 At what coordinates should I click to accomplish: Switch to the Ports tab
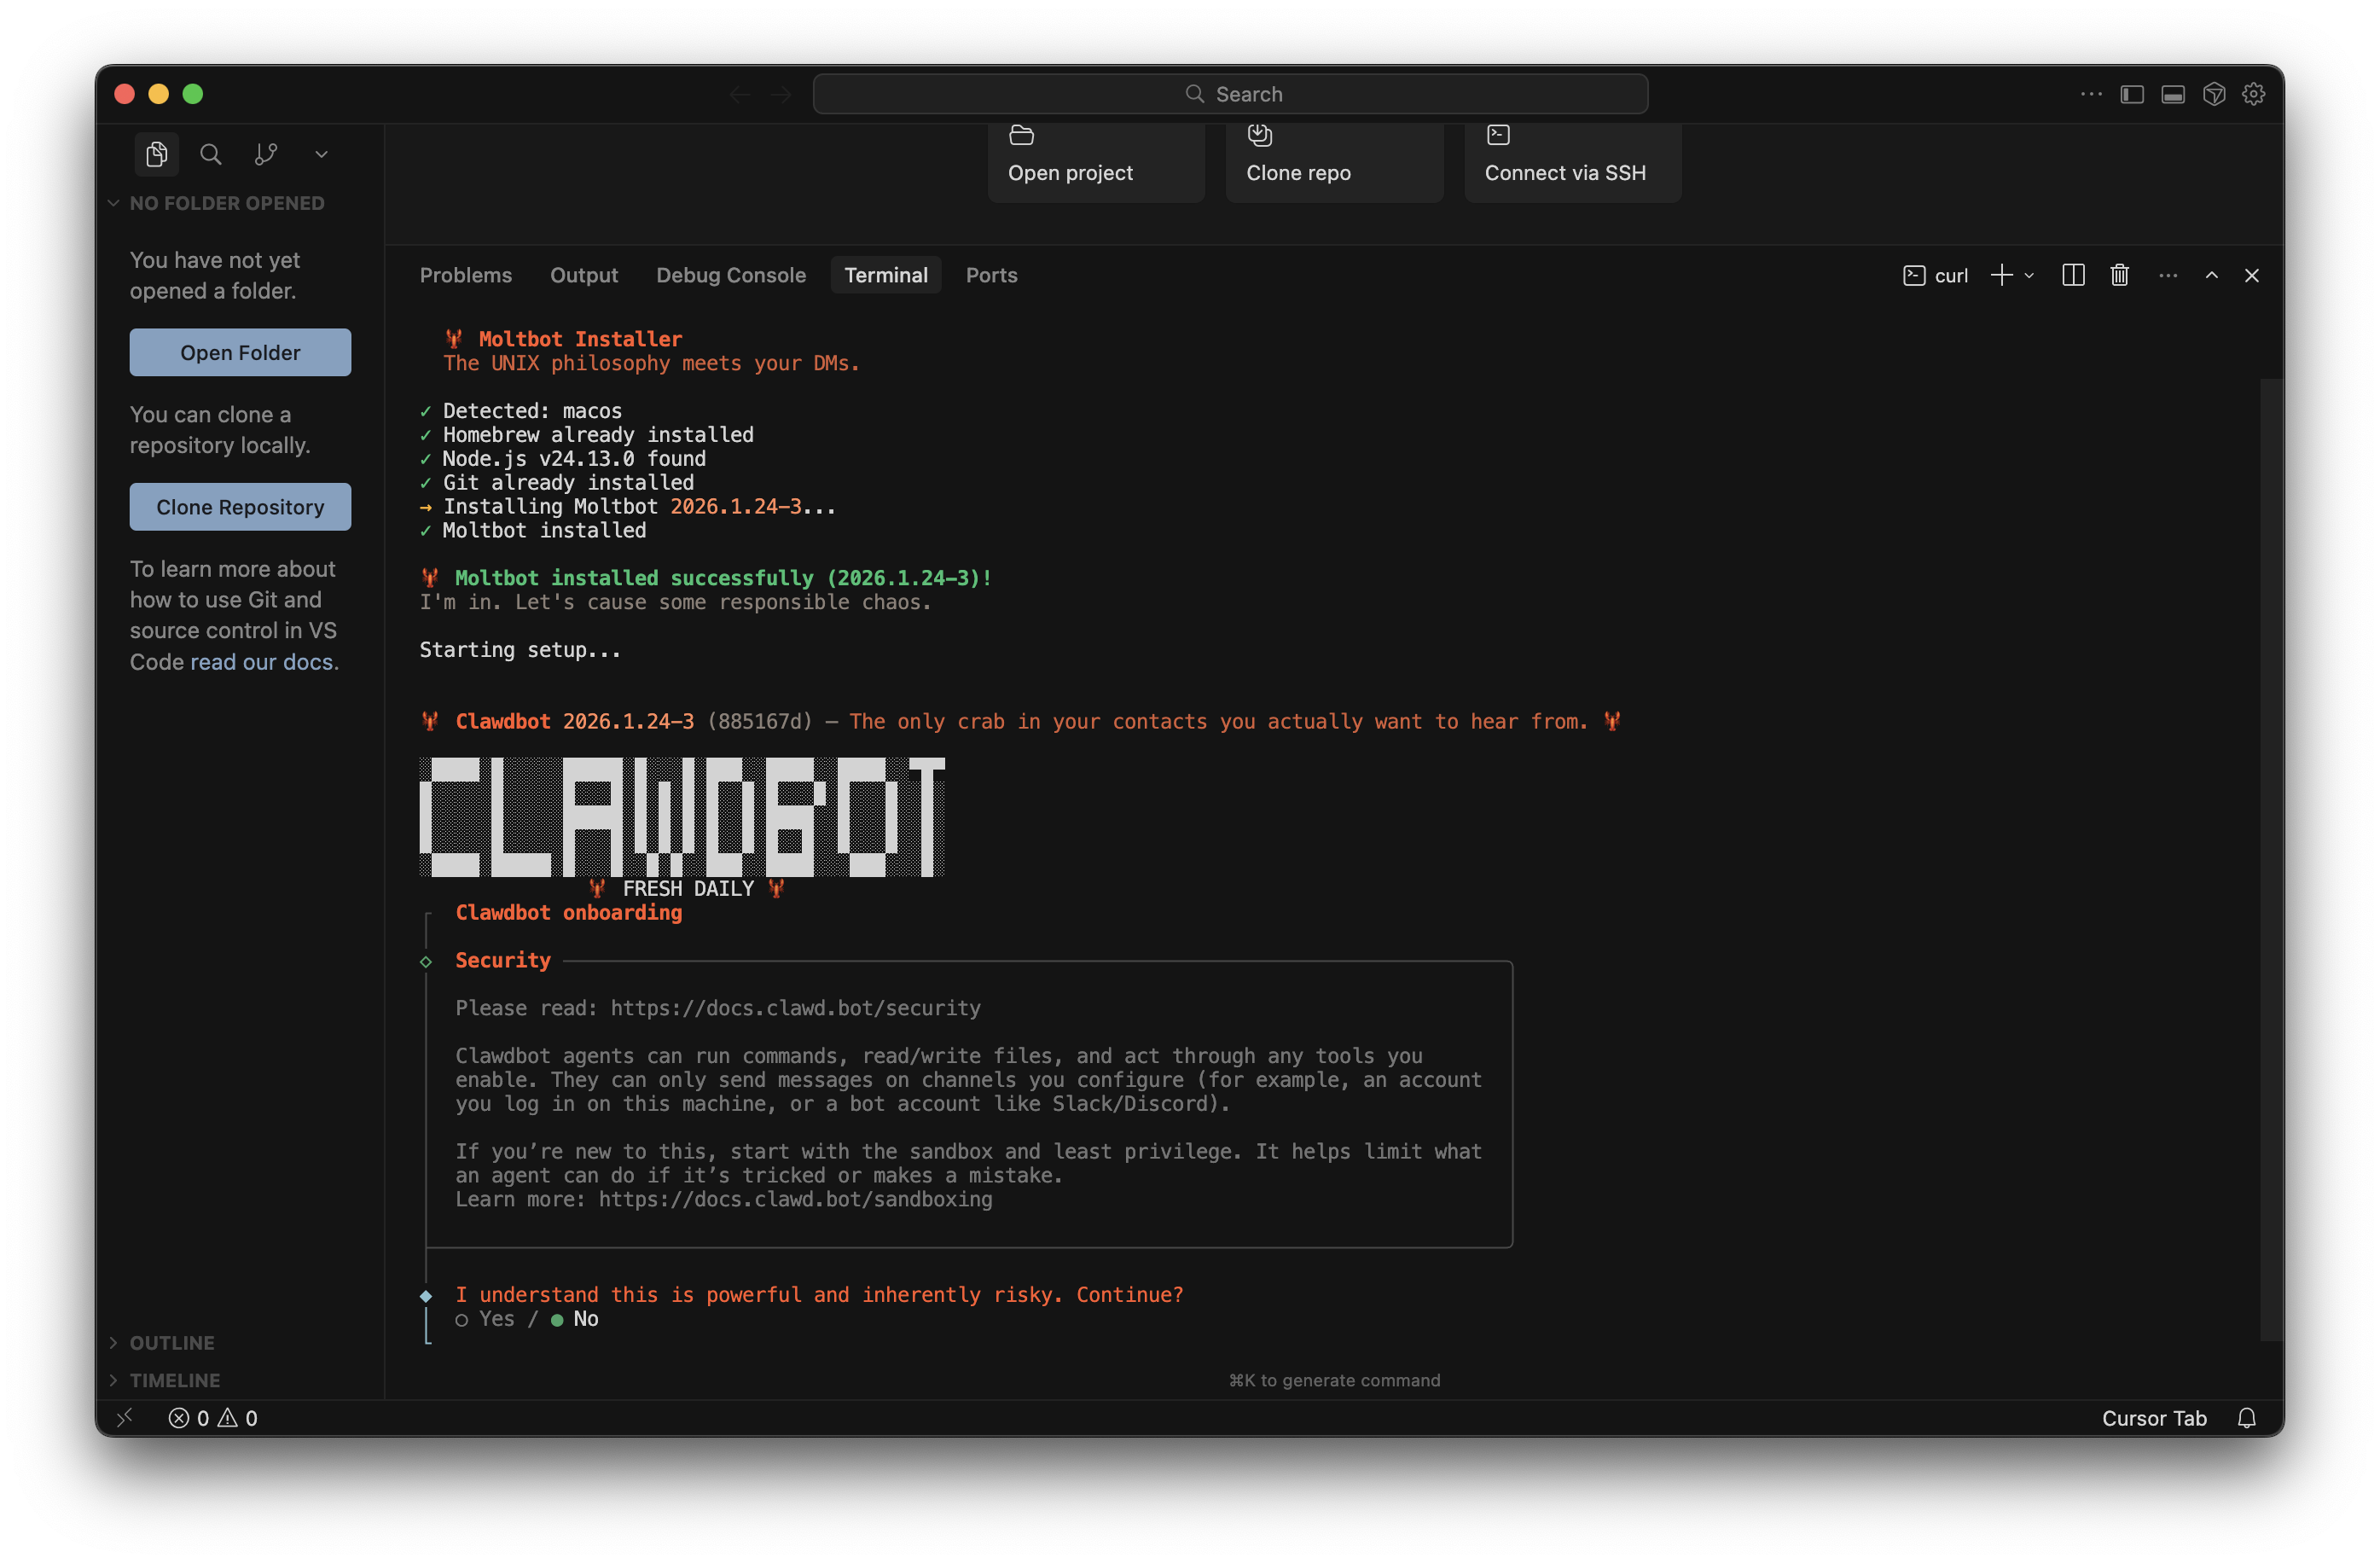tap(991, 275)
